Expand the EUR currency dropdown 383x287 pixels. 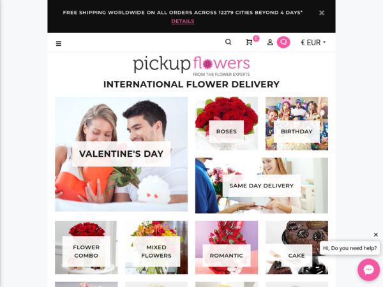[313, 43]
